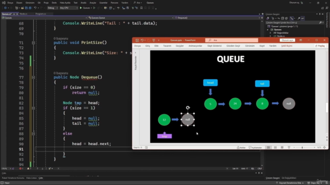Click PowerPoint Slide Sorter view icon

275,147
